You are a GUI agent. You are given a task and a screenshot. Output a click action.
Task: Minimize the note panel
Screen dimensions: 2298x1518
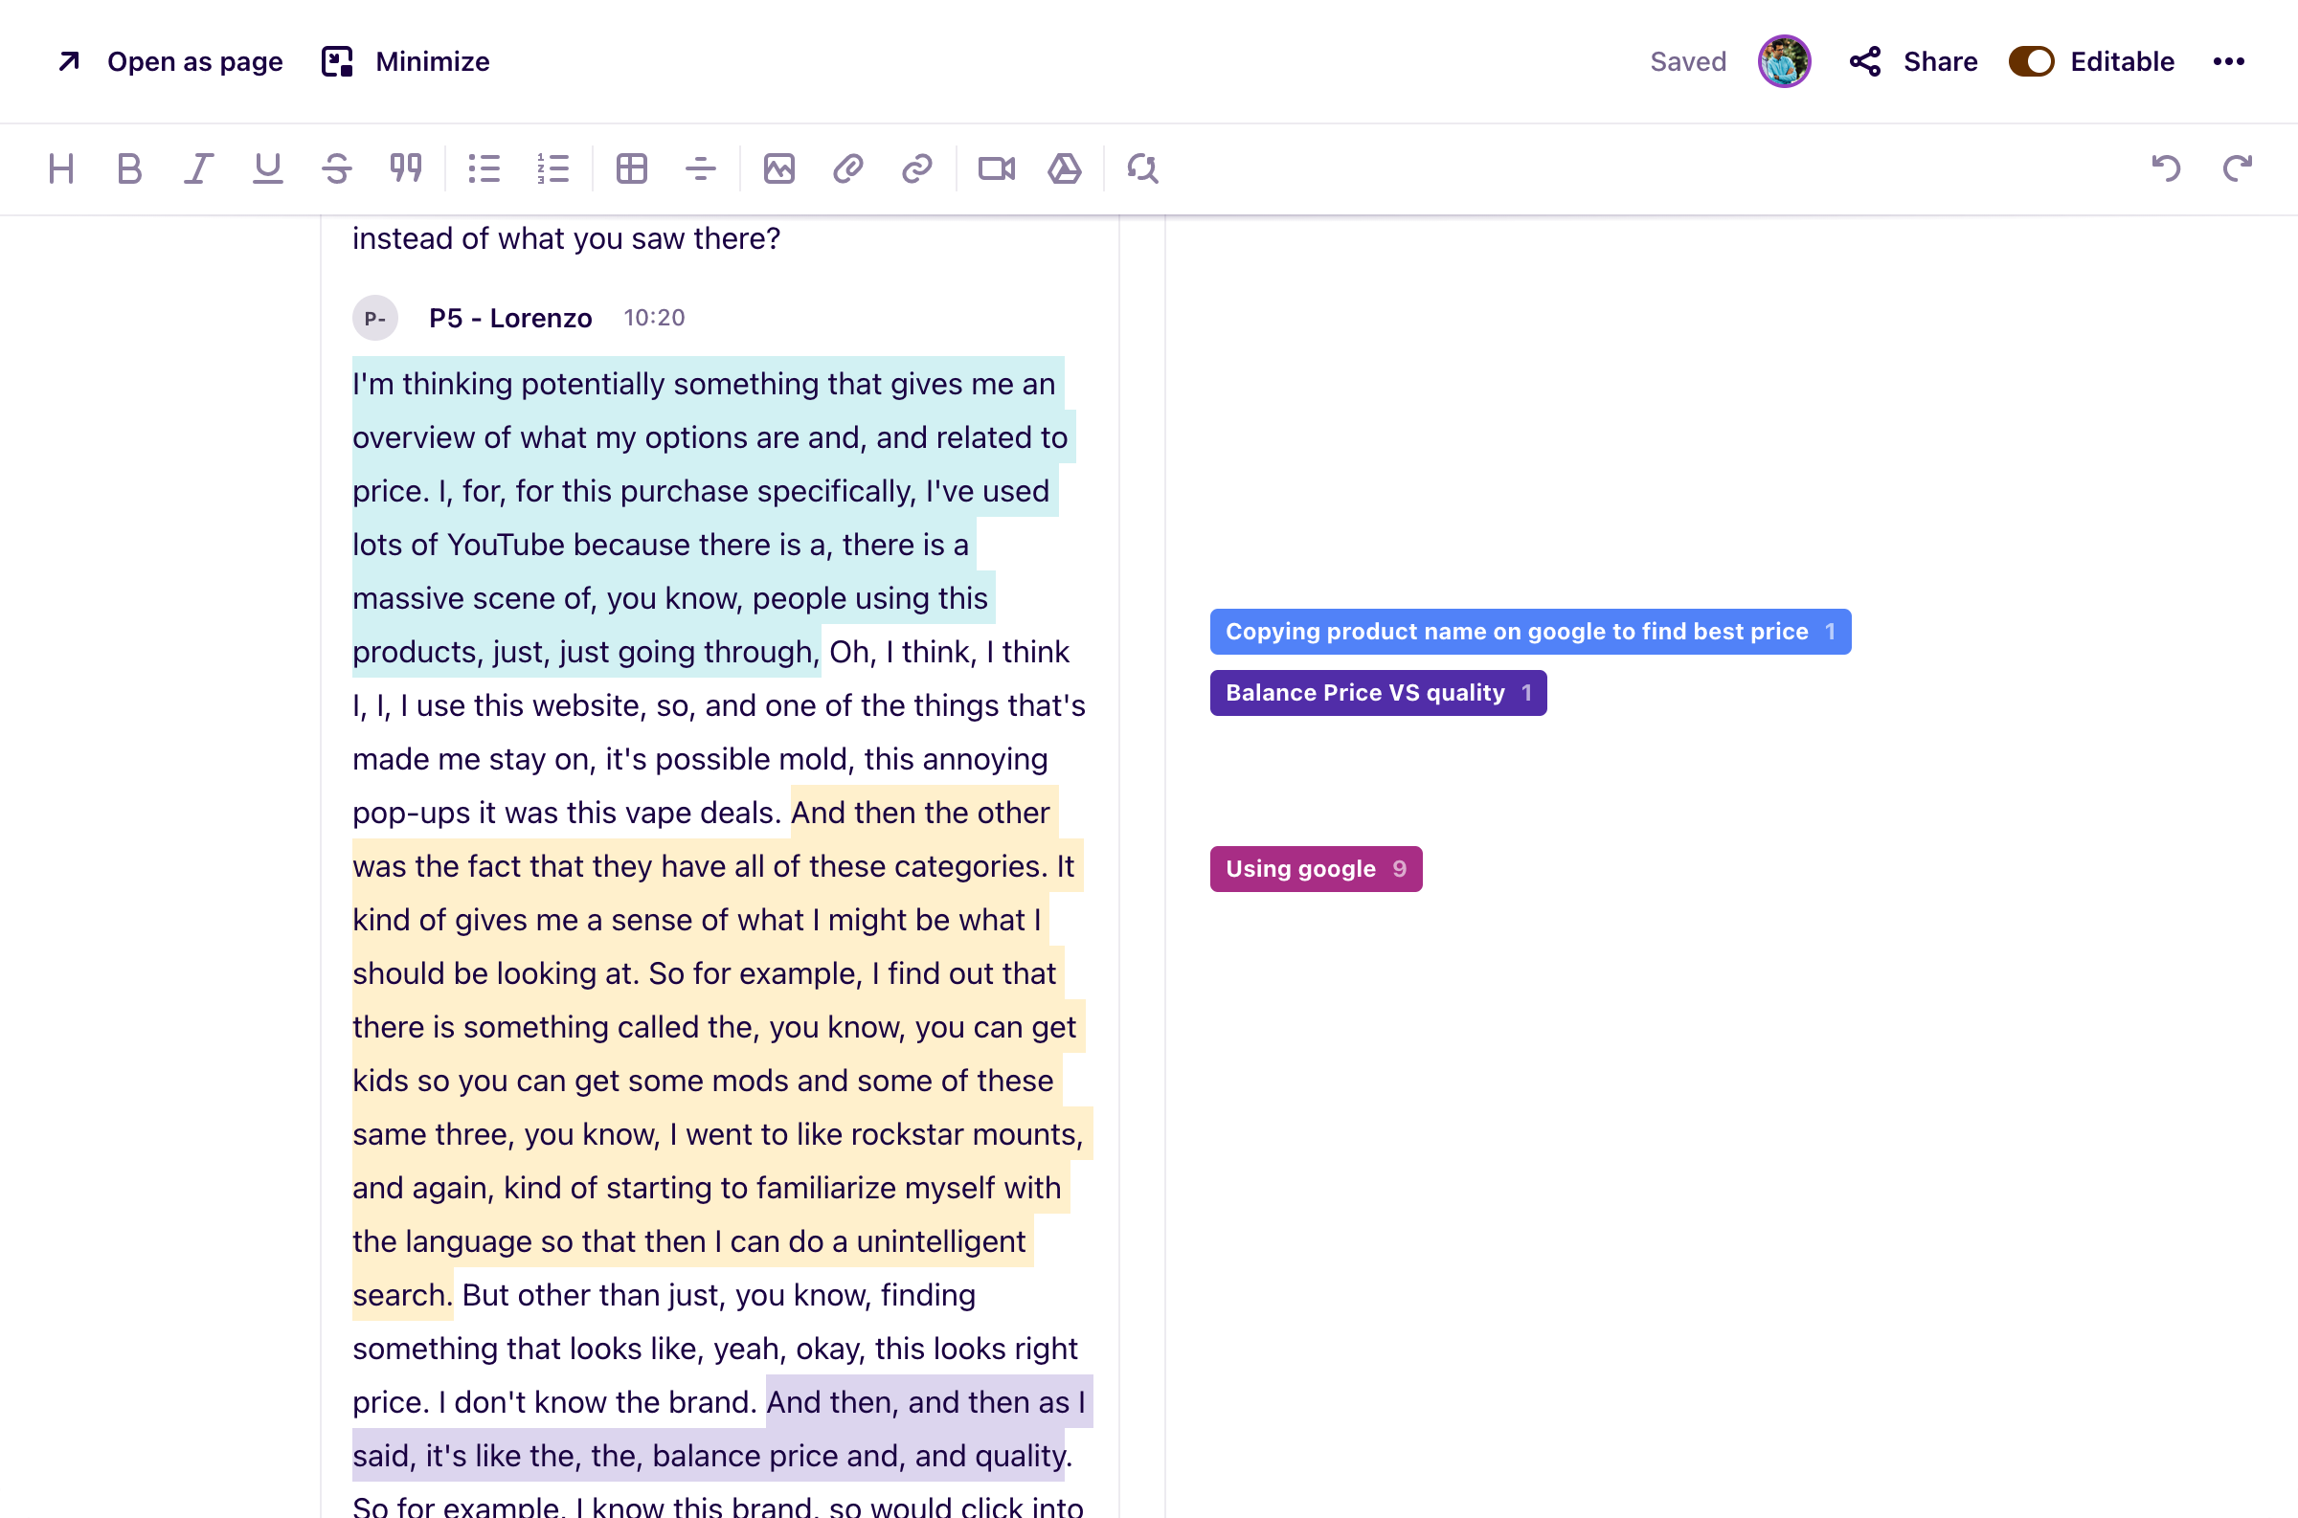pos(406,62)
